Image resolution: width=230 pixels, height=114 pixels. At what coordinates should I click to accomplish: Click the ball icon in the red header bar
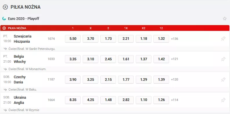4,28
